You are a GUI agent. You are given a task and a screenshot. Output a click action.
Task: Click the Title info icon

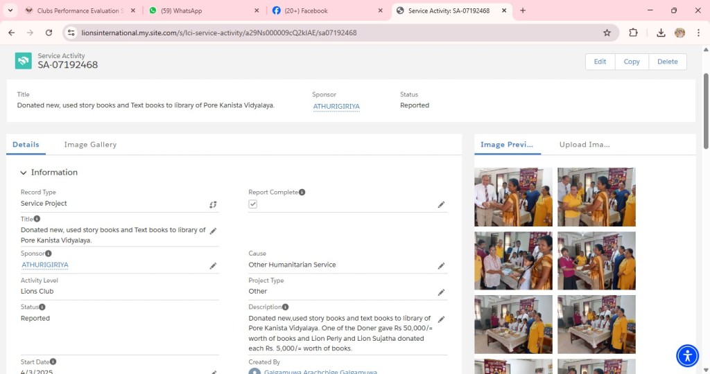[37, 219]
